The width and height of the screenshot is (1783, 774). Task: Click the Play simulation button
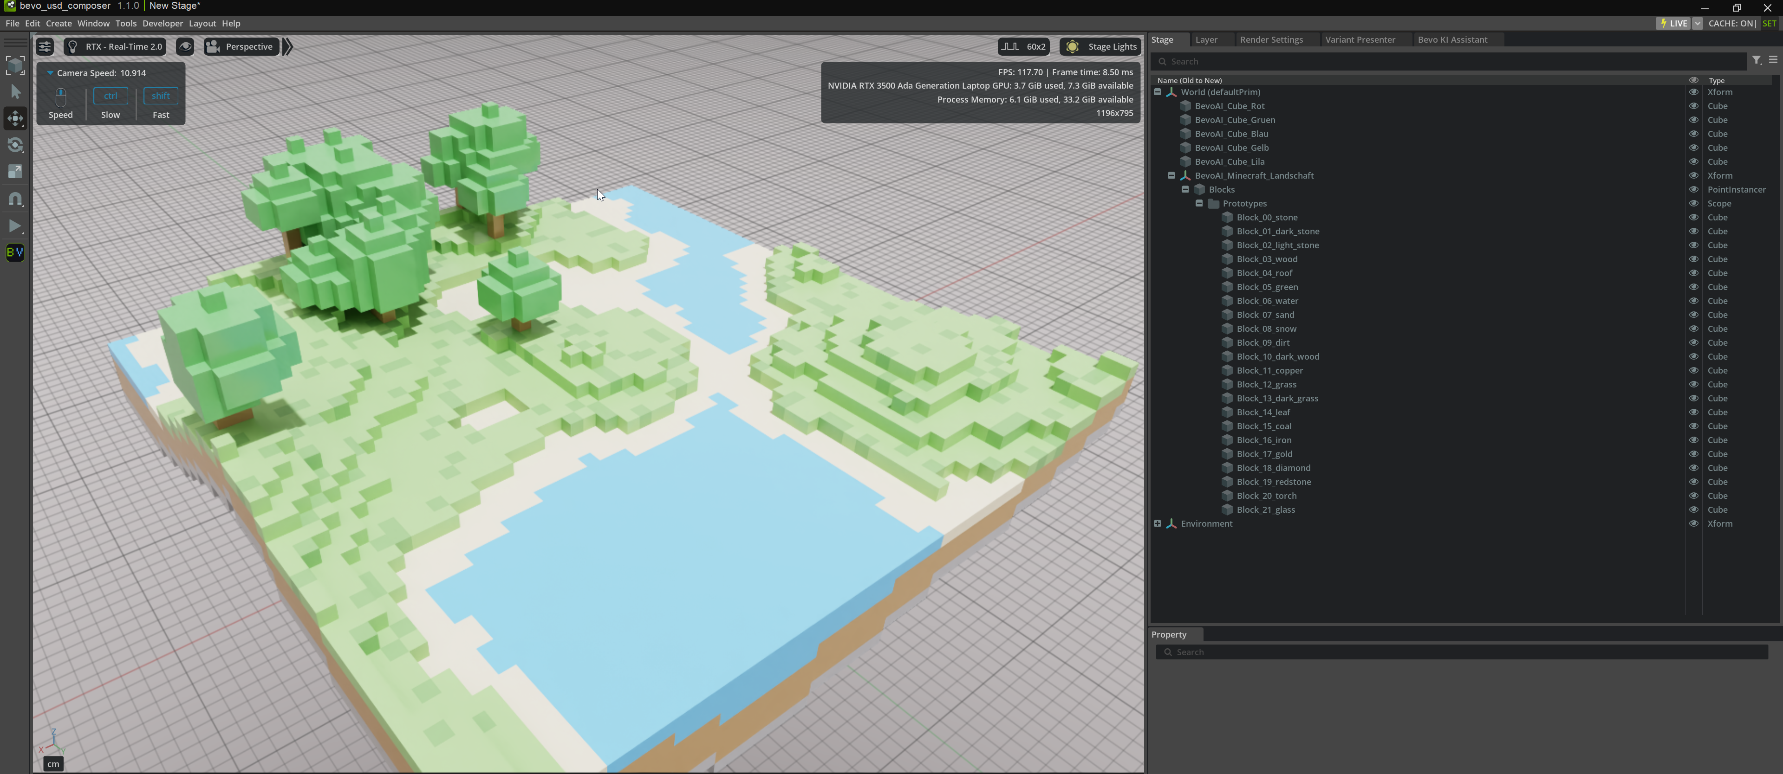click(x=15, y=226)
